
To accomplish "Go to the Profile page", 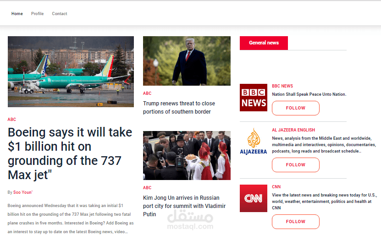I will click(x=38, y=14).
